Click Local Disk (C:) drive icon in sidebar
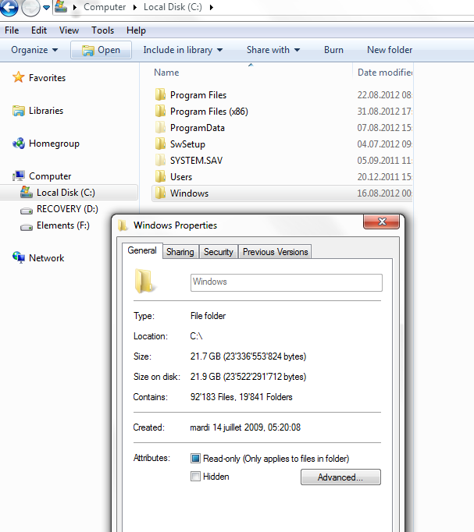The width and height of the screenshot is (474, 532). coord(27,192)
